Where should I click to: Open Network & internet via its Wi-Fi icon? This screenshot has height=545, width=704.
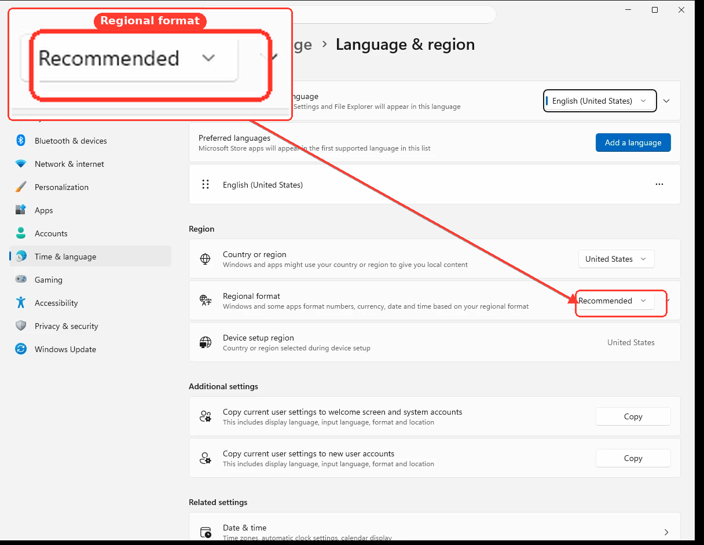pos(21,164)
